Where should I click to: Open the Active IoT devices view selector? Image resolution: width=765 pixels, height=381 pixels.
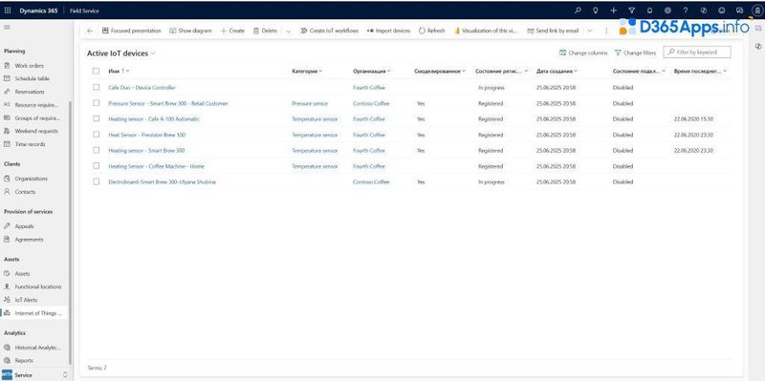tap(121, 53)
